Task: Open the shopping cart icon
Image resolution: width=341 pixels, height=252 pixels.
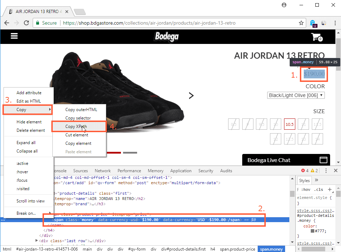Action: pyautogui.click(x=316, y=37)
